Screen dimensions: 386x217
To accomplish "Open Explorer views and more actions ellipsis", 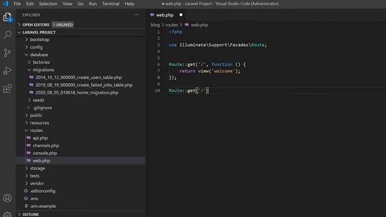I will pos(136,15).
